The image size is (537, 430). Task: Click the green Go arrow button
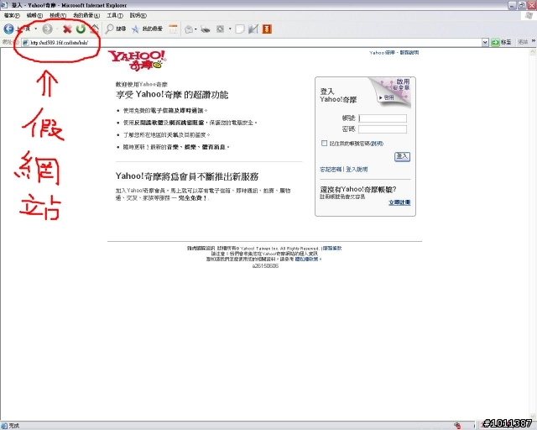[x=495, y=42]
